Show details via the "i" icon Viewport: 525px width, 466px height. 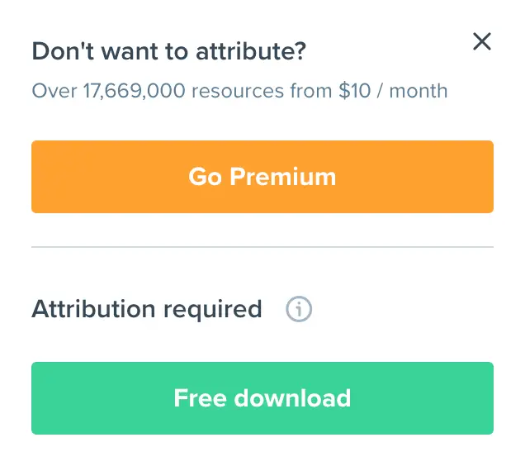299,309
